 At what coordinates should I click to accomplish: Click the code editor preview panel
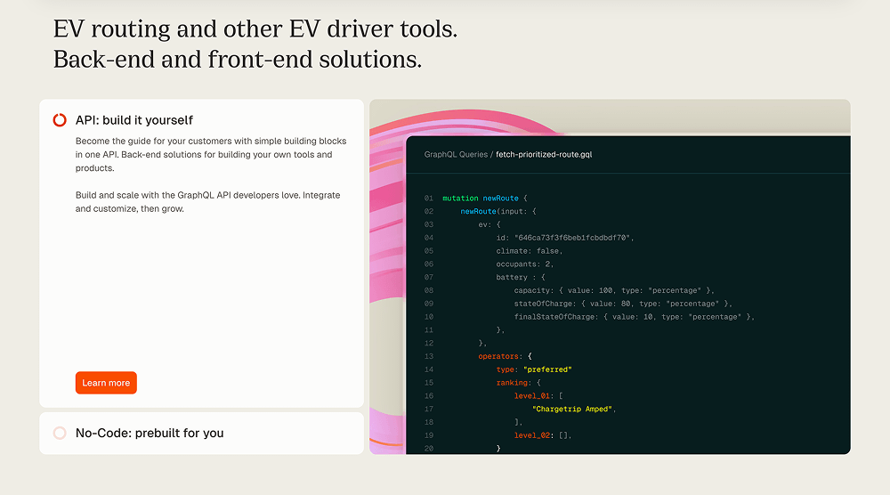coord(627,295)
